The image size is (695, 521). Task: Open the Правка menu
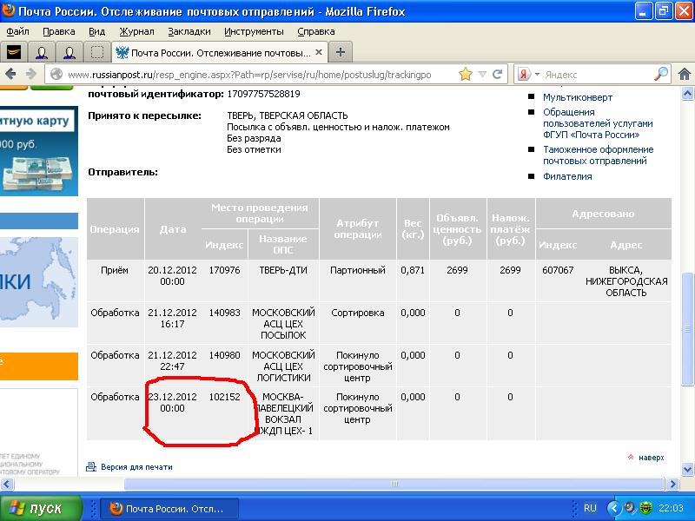pyautogui.click(x=58, y=31)
